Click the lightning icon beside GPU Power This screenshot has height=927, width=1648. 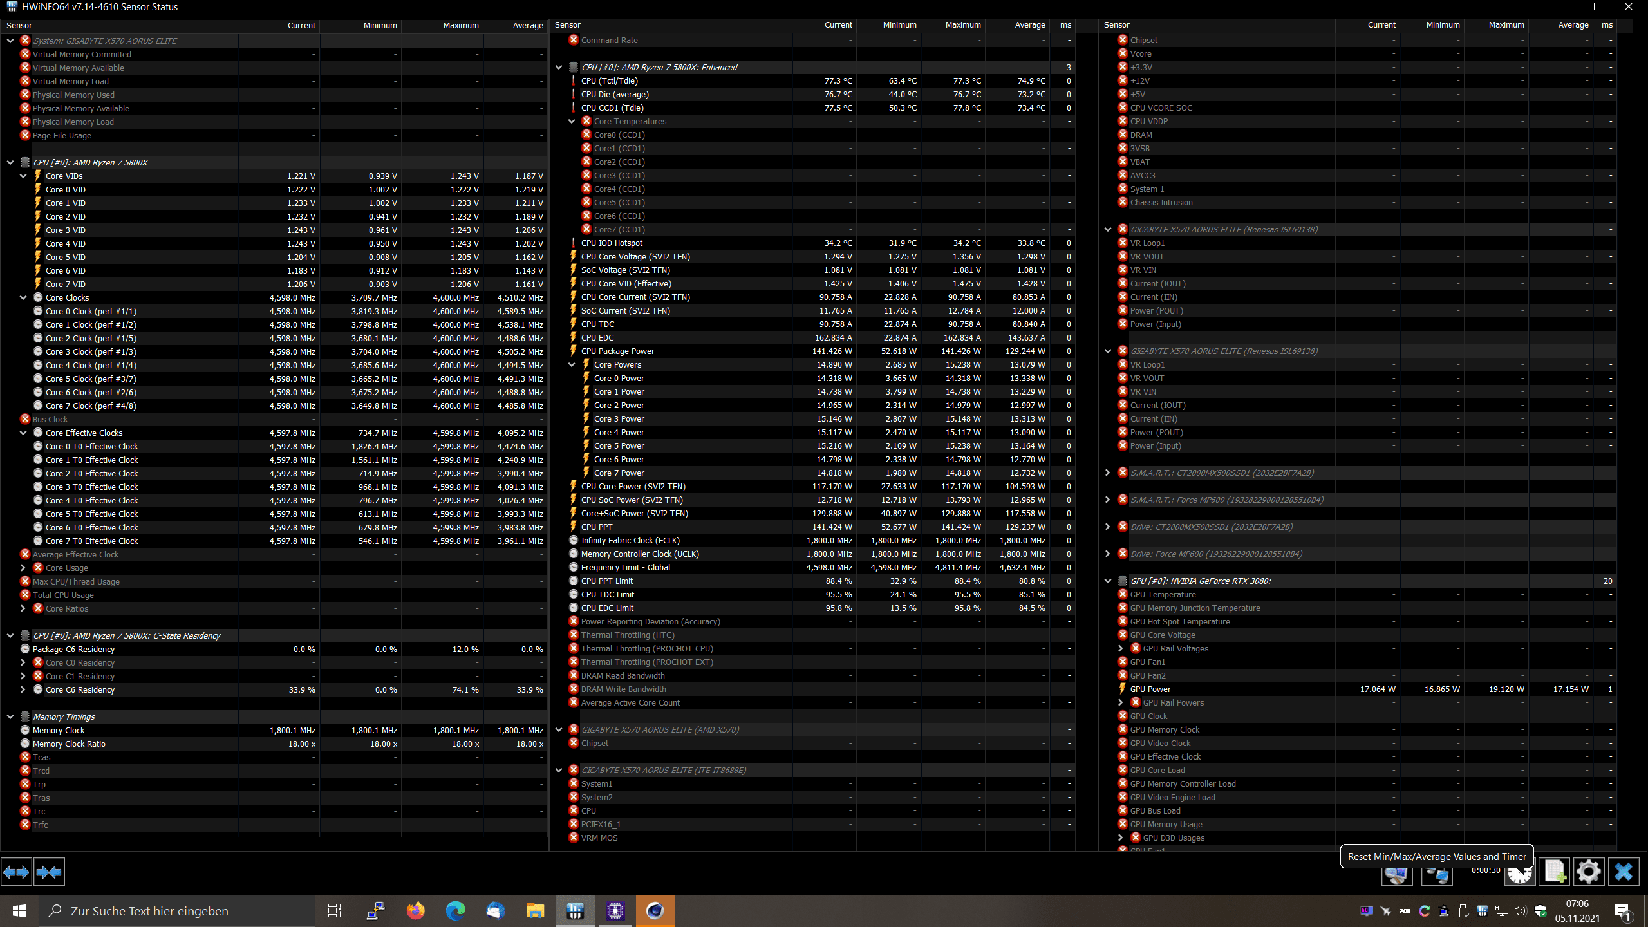pos(1122,689)
